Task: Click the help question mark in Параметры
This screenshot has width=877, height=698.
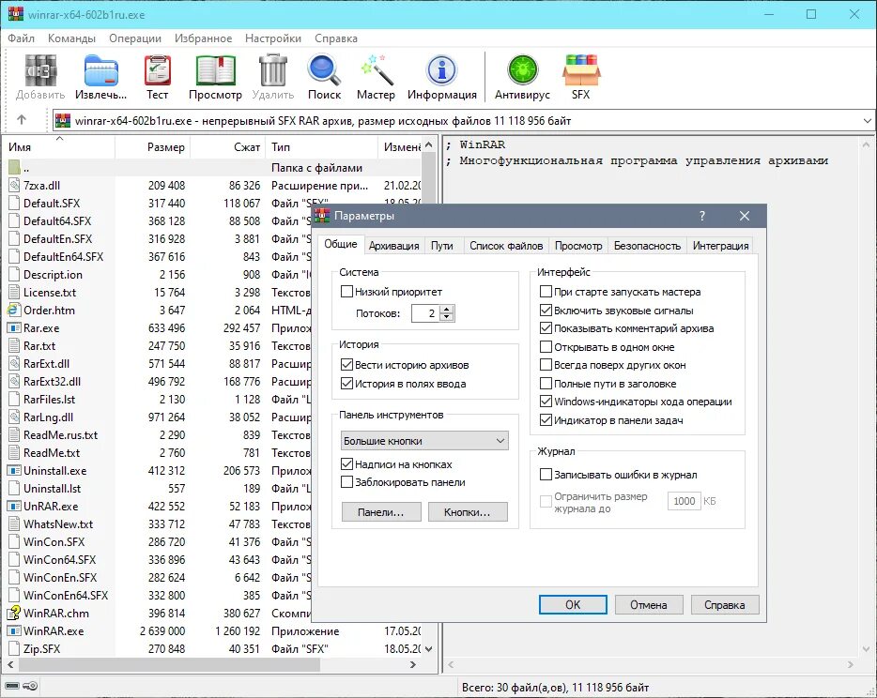Action: point(702,216)
